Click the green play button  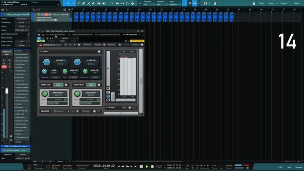point(147,166)
